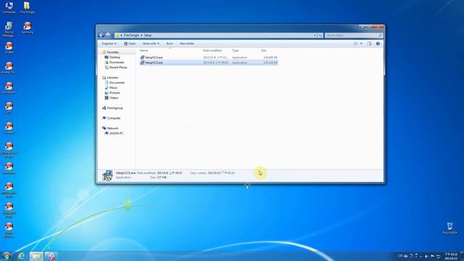464x261 pixels.
Task: Click the third pinned taskbar application icon
Action: (51, 256)
